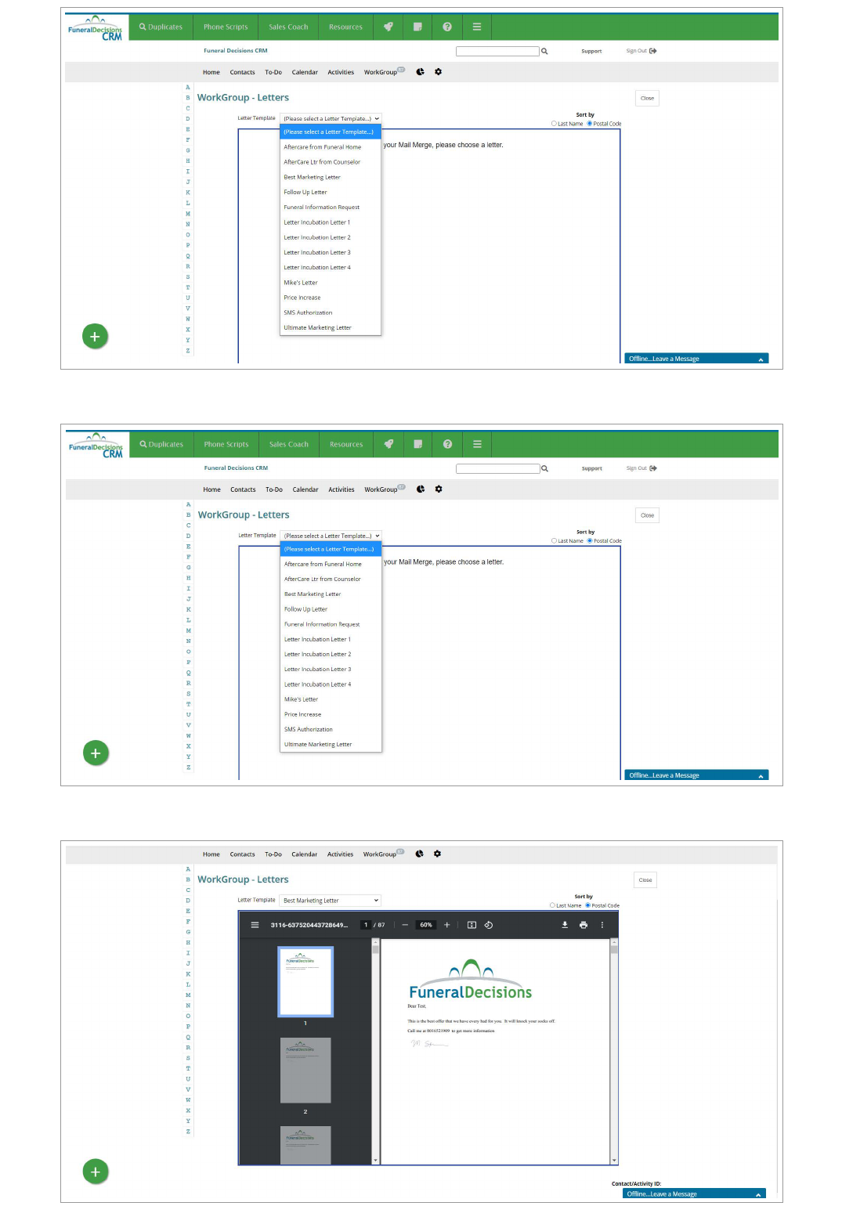Screen dimensions: 842x1217
Task: Click the PDF fit-to-page icon
Action: click(472, 925)
